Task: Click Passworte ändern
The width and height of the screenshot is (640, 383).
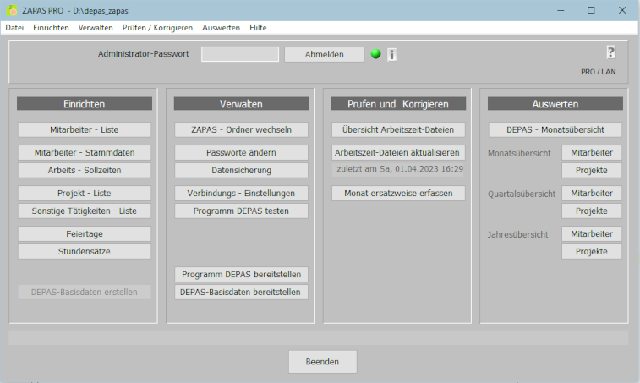Action: pos(241,153)
